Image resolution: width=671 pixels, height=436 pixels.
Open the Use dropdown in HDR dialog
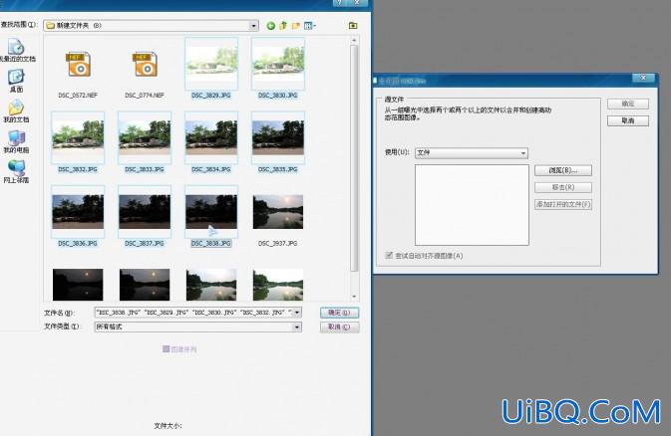click(472, 153)
